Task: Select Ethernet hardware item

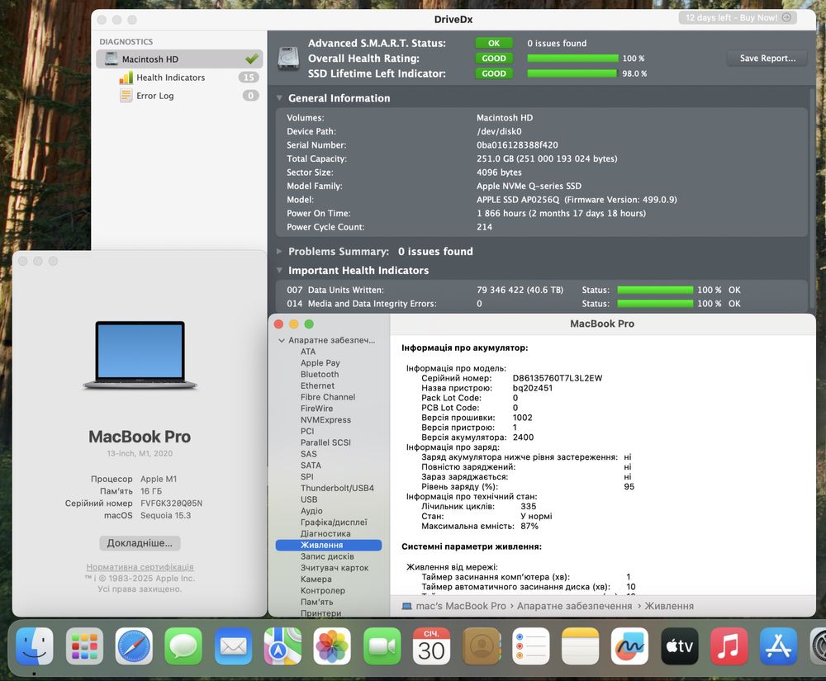Action: pos(317,385)
